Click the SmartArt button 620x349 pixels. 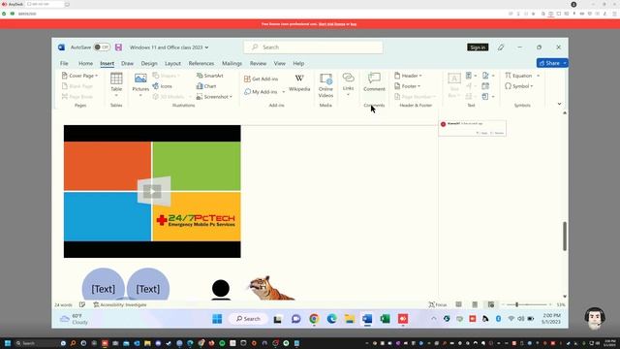[x=210, y=76]
